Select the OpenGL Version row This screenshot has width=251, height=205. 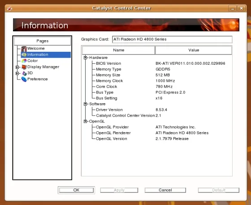[x=112, y=138]
